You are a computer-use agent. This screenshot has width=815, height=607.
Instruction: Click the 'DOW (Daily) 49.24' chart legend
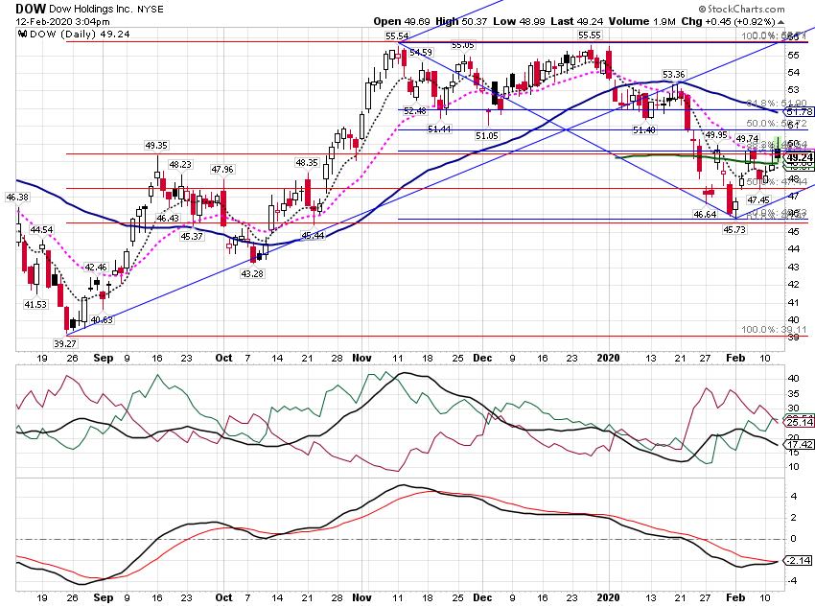(x=80, y=34)
